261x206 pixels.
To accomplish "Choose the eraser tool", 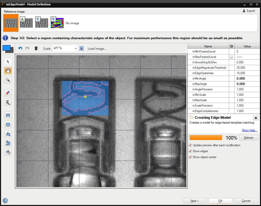I will pyautogui.click(x=8, y=93).
